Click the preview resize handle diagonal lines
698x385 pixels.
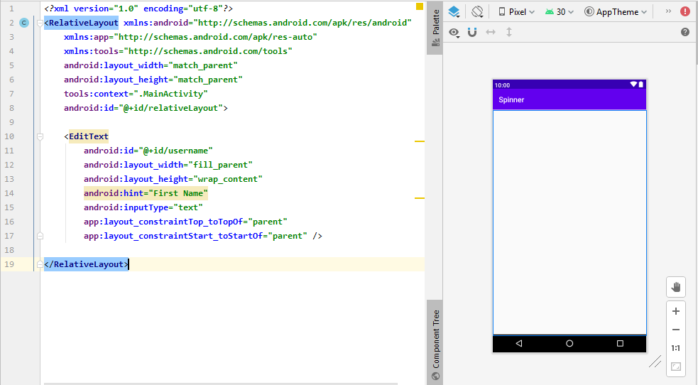pos(655,362)
